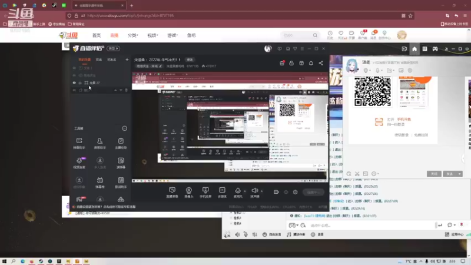Open the 弹幕助手 tool in toolbox
Viewport: 471px width, 265px height.
click(x=79, y=143)
